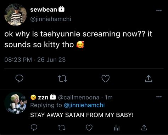Click the 08:23 PM 26 Jun 23 timestamp

click(35, 60)
